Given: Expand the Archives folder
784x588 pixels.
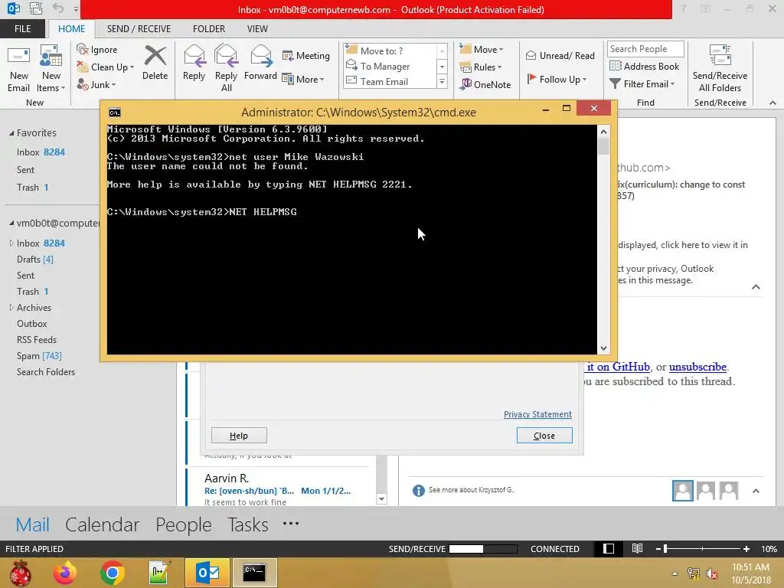Looking at the screenshot, I should [x=11, y=308].
